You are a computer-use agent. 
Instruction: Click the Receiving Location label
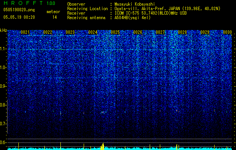click(87, 9)
